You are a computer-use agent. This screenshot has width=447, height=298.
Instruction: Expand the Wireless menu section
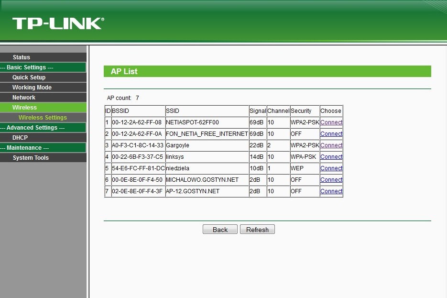click(24, 108)
